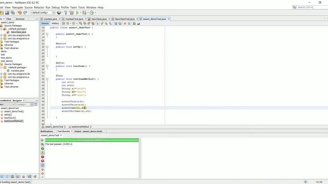Image resolution: width=328 pixels, height=184 pixels.
Task: Toggle Show Error red cross filter
Action: tap(43, 161)
